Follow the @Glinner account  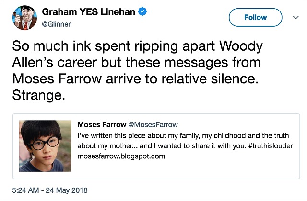click(255, 17)
